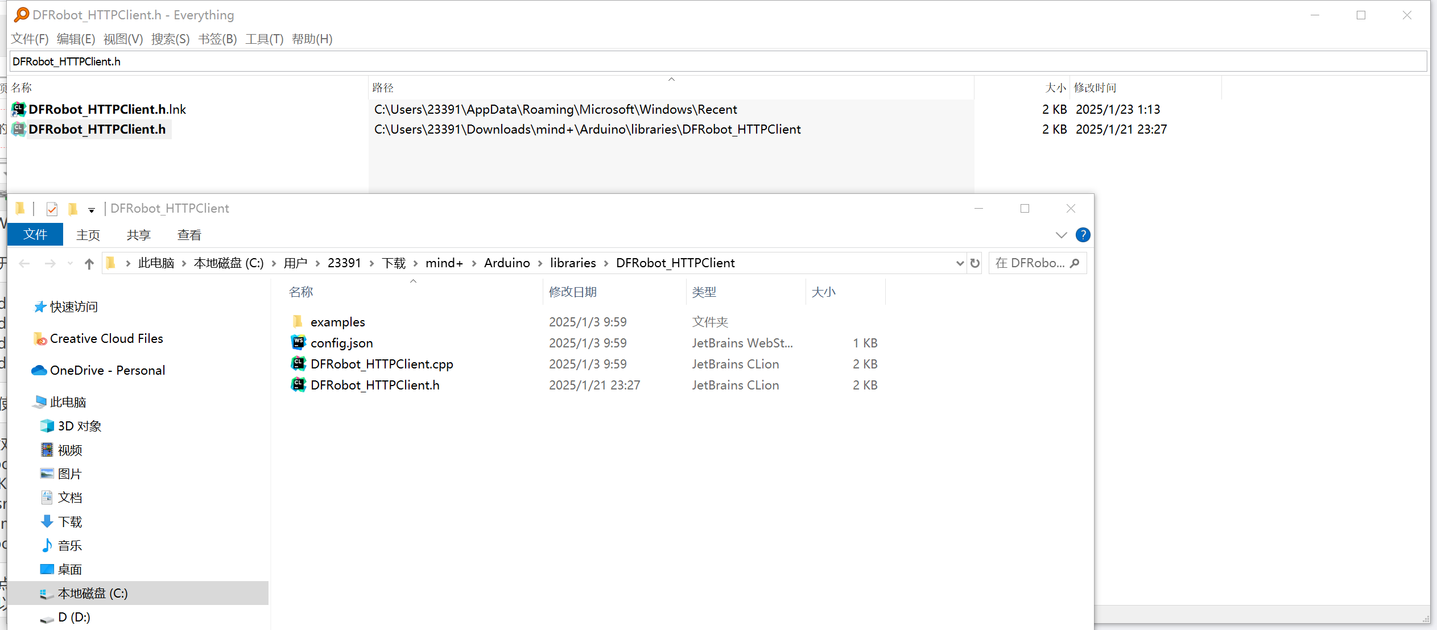Click the Properties checkmark icon in Explorer title bar
Image resolution: width=1437 pixels, height=630 pixels.
point(52,209)
